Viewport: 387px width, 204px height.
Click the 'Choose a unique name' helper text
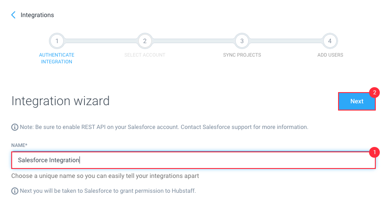point(105,176)
